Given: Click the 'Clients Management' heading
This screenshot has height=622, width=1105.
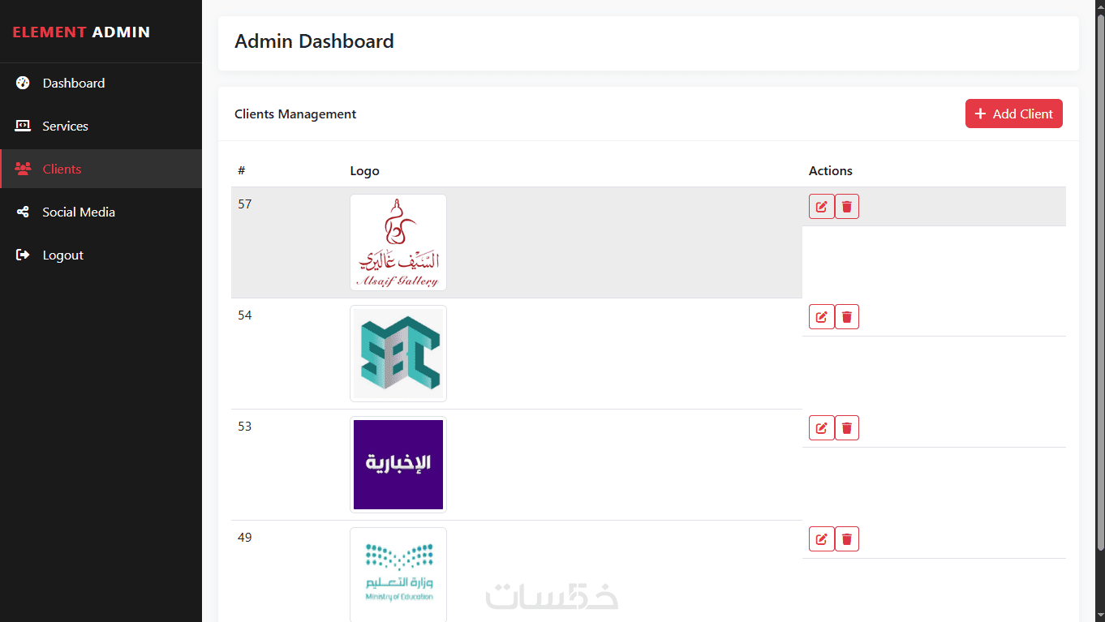Looking at the screenshot, I should point(295,114).
